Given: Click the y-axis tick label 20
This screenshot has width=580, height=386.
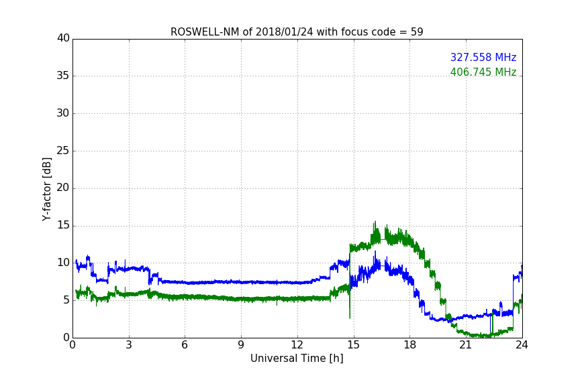Looking at the screenshot, I should [x=63, y=188].
